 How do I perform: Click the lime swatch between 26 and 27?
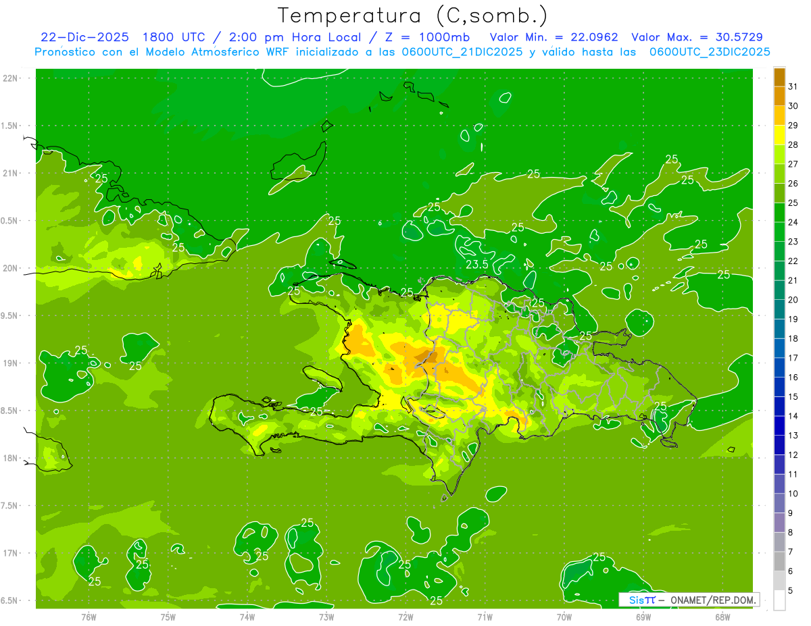click(779, 174)
